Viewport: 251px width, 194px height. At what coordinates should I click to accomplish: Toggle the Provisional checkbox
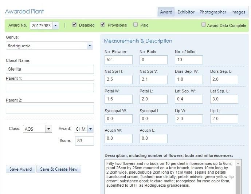103,25
